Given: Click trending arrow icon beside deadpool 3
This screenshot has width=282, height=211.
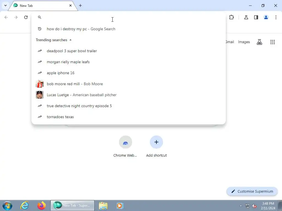Looking at the screenshot, I should (40, 51).
